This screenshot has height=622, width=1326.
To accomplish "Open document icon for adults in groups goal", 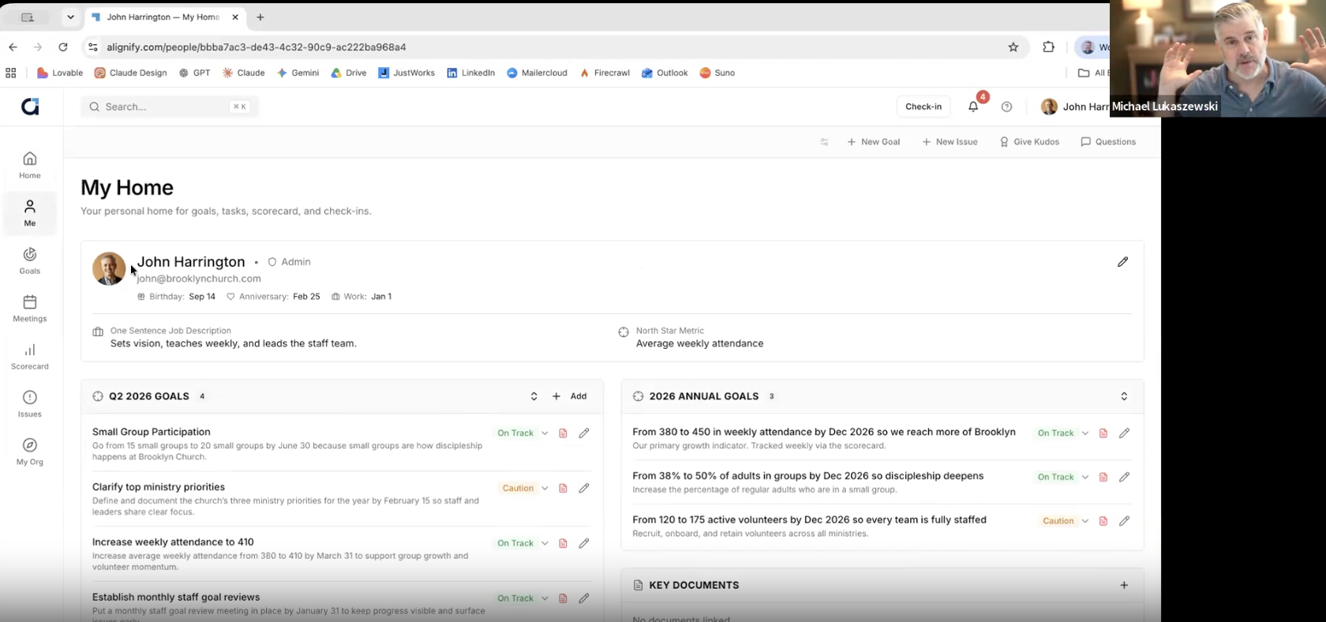I will [x=1103, y=477].
